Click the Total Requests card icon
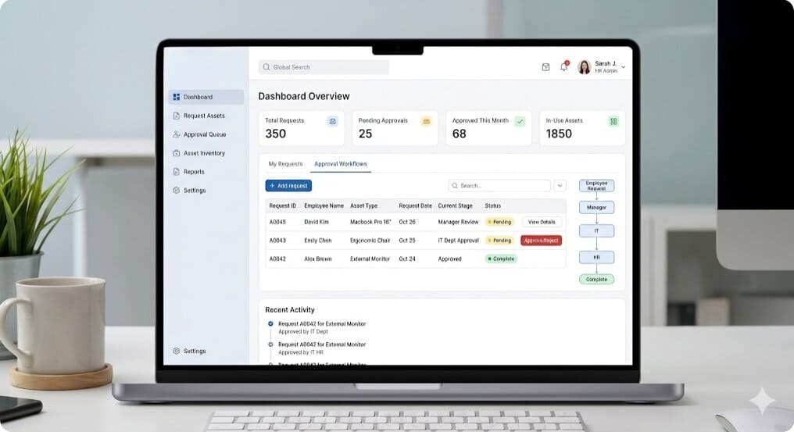This screenshot has height=432, width=794. (x=333, y=122)
